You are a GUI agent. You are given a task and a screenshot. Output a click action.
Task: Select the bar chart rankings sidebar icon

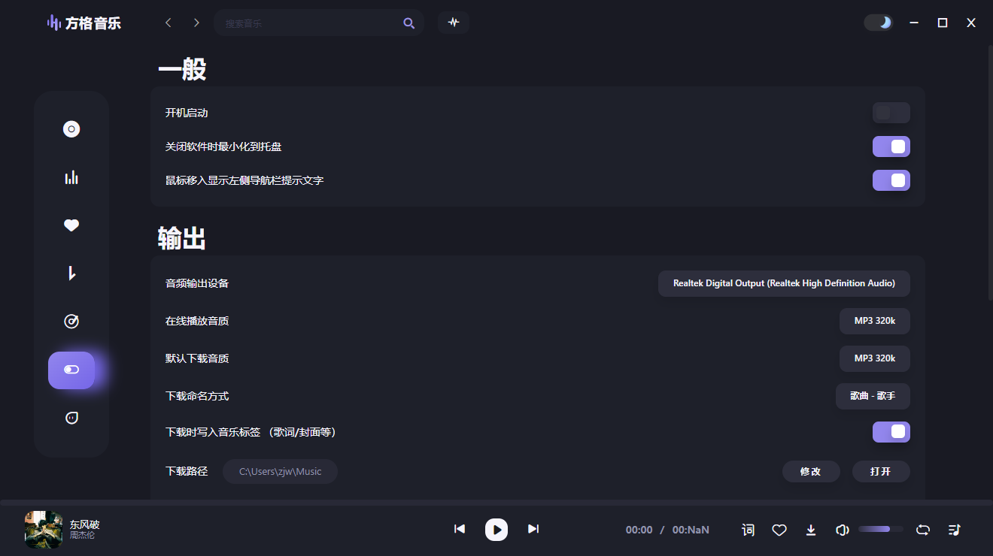click(x=71, y=177)
